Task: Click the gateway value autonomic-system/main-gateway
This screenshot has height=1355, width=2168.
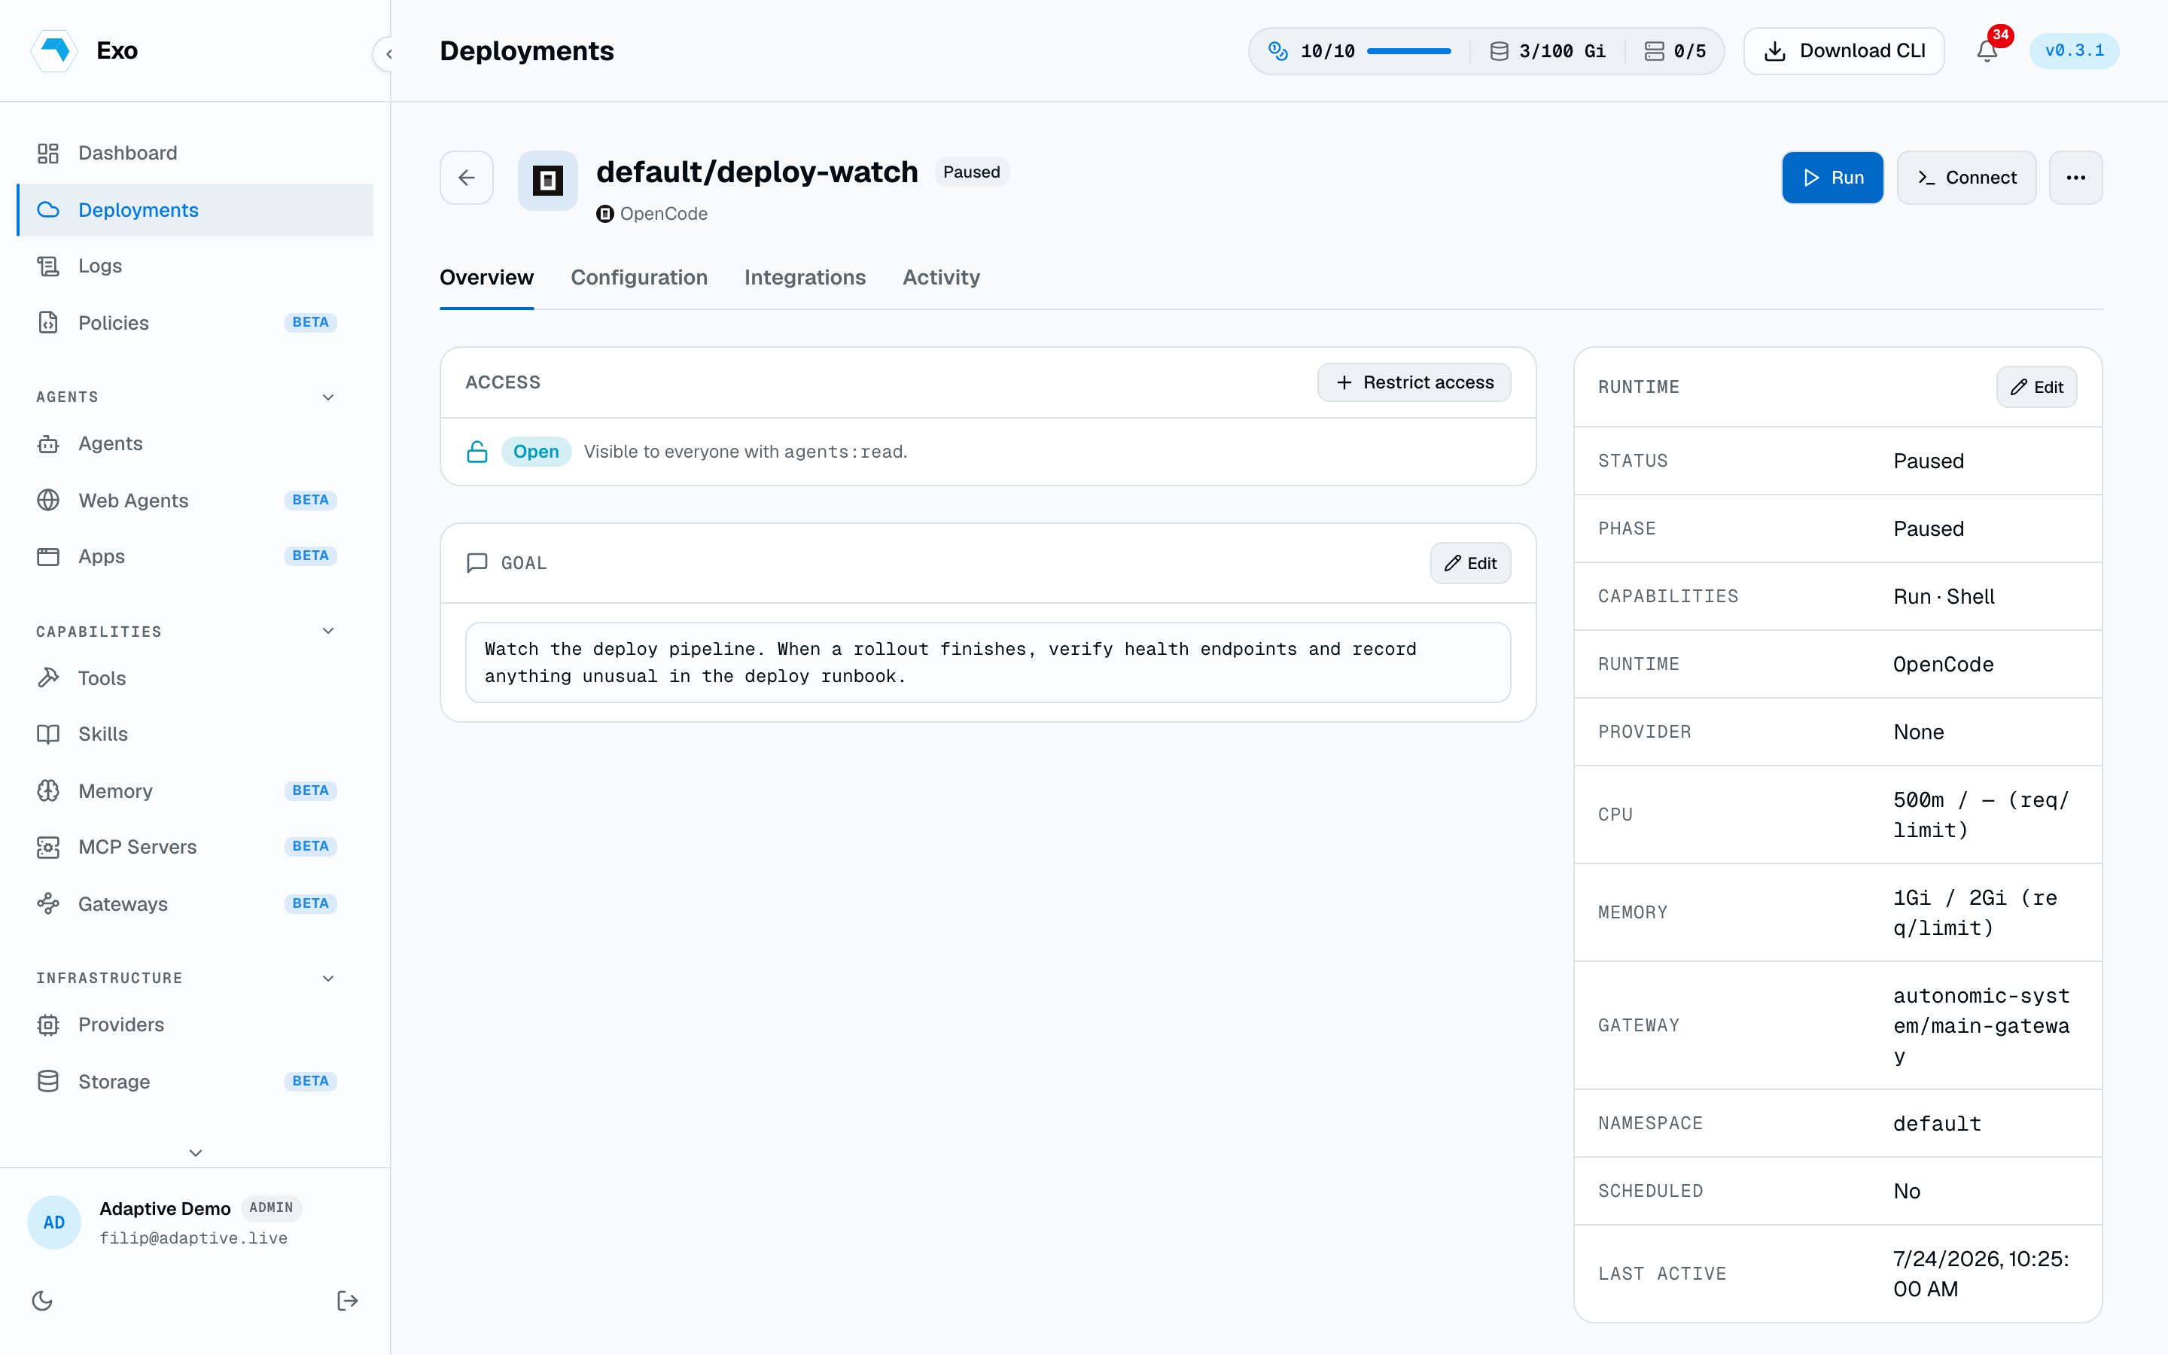Action: click(x=1981, y=1025)
